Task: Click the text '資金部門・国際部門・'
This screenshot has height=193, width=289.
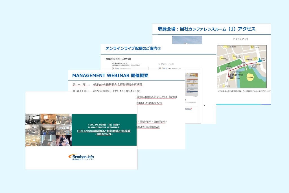Action: [153, 122]
